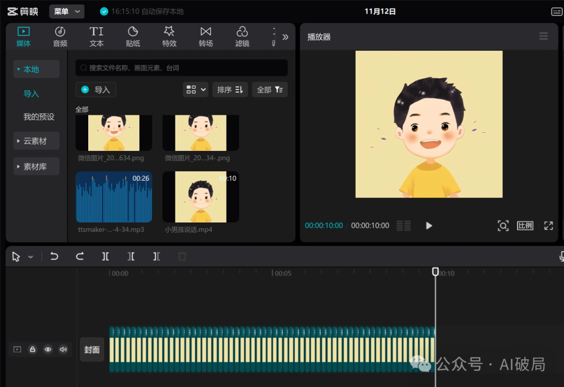The image size is (564, 387).
Task: Select 导入 in the left sidebar
Action: pos(31,94)
